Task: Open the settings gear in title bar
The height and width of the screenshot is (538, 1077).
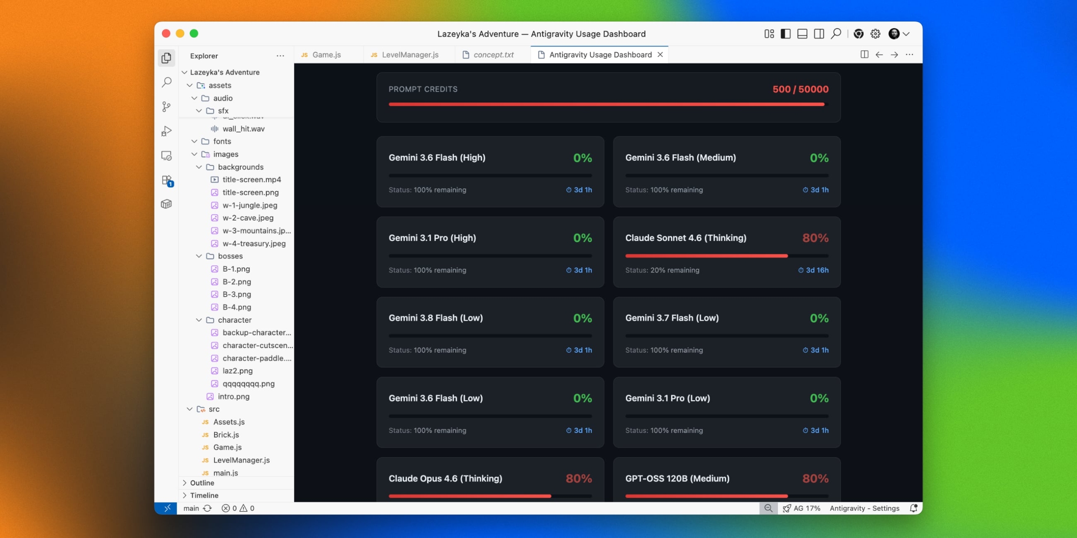Action: 875,34
